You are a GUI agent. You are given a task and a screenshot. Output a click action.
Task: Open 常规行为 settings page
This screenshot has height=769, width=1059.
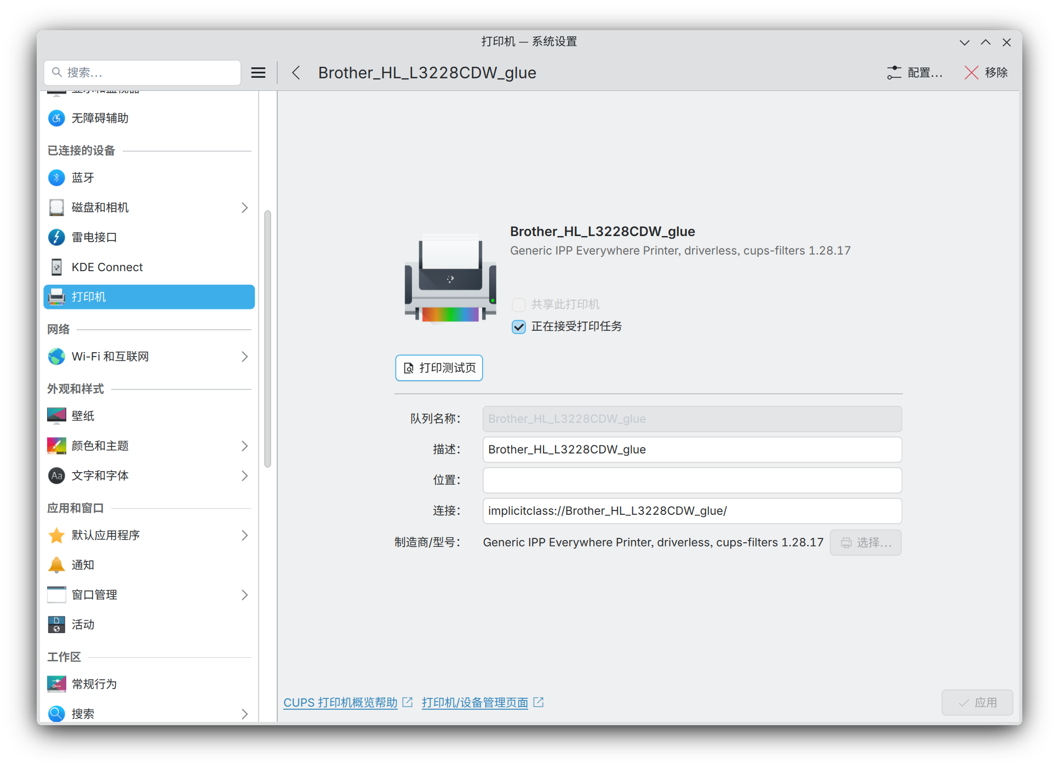tap(149, 684)
